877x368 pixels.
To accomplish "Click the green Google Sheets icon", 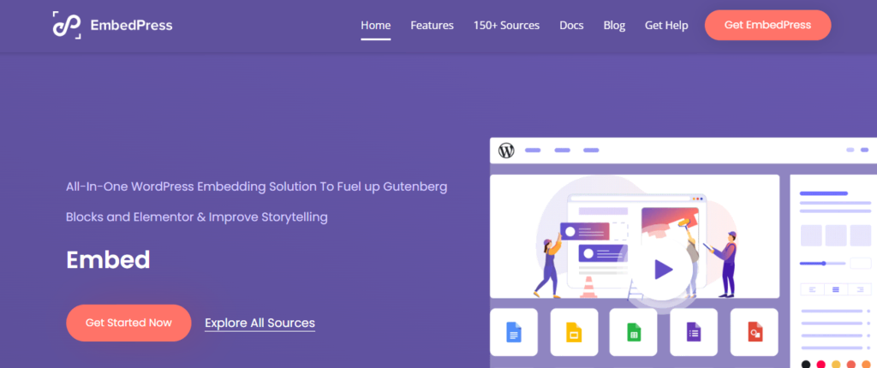I will (x=633, y=332).
